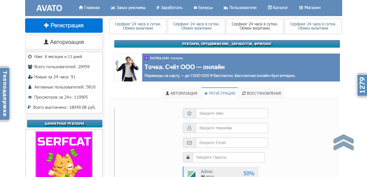Click the text Всего выплачено: 18049.08 руб.
Image resolution: width=367 pixels, height=177 pixels.
click(x=65, y=107)
